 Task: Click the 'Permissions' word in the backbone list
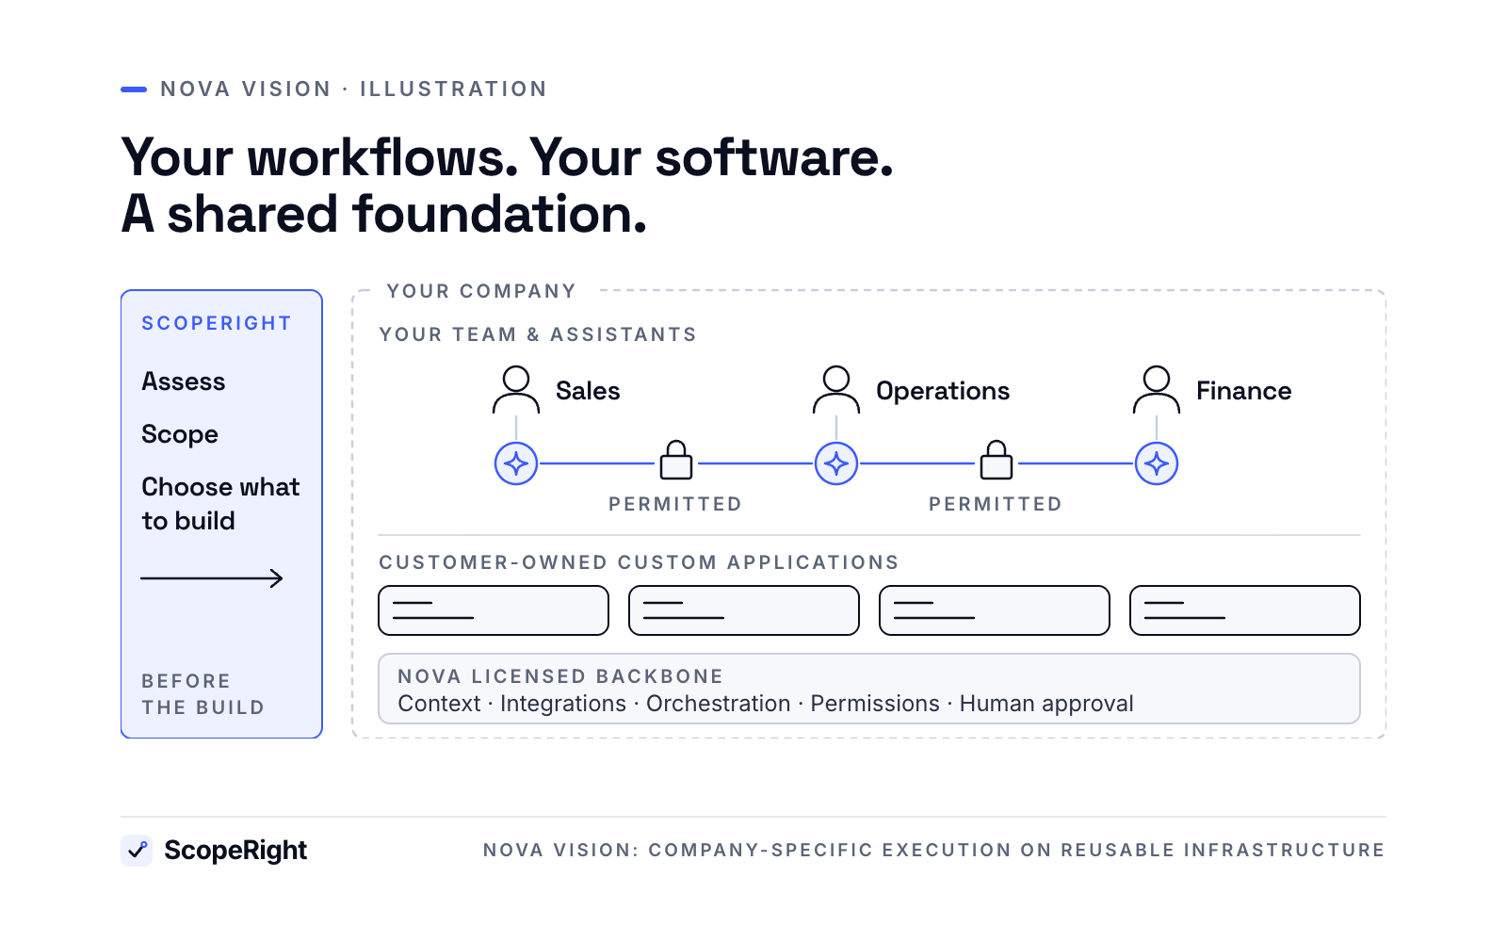click(x=875, y=704)
